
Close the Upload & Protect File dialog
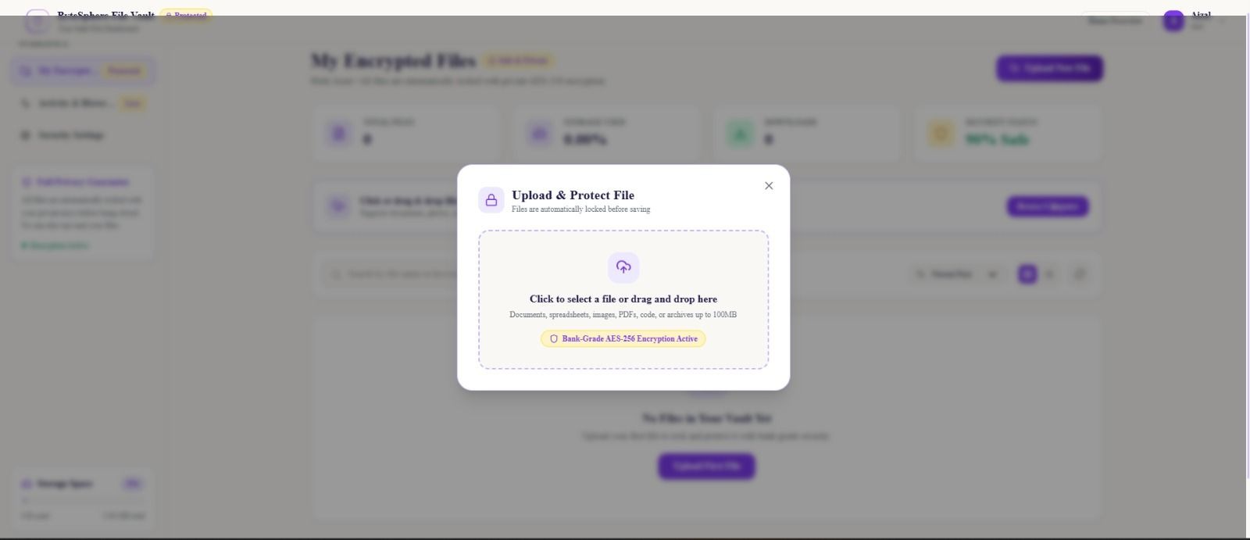(769, 186)
